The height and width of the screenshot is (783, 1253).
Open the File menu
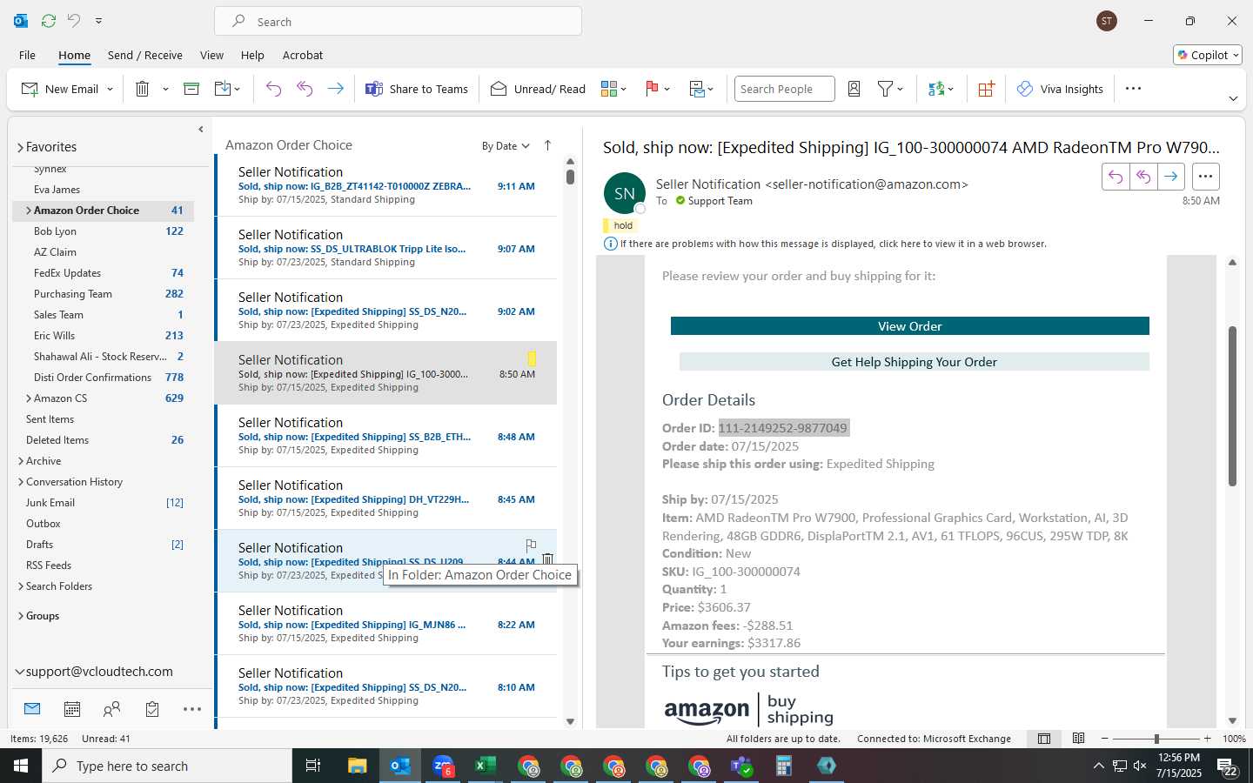click(x=27, y=55)
